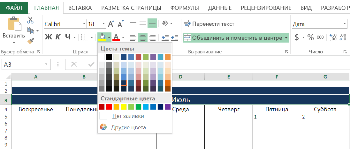Image resolution: width=350 pixels, height=149 pixels.
Task: Click the Copy icon
Action: (30, 30)
